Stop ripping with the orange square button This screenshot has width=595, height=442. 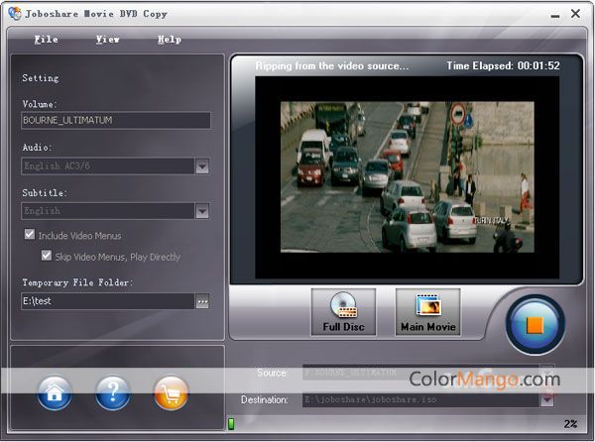click(x=535, y=325)
